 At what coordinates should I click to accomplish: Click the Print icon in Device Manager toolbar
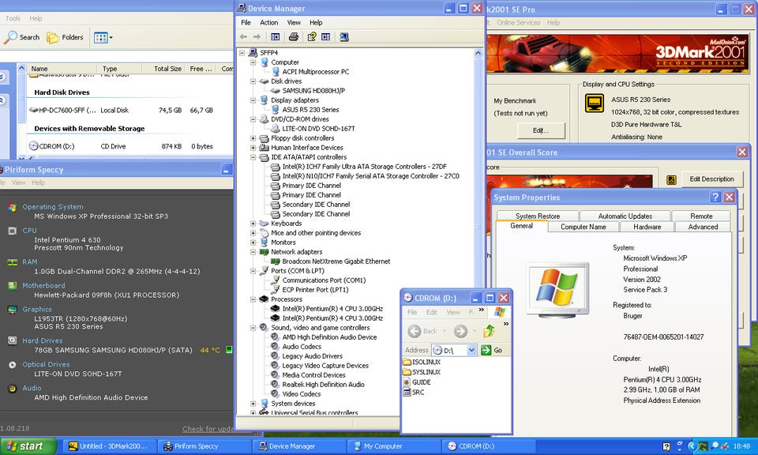point(294,37)
